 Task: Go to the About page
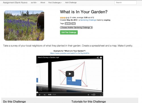point(43,3)
